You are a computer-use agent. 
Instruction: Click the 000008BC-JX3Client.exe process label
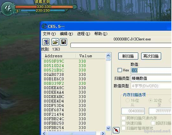[132, 39]
